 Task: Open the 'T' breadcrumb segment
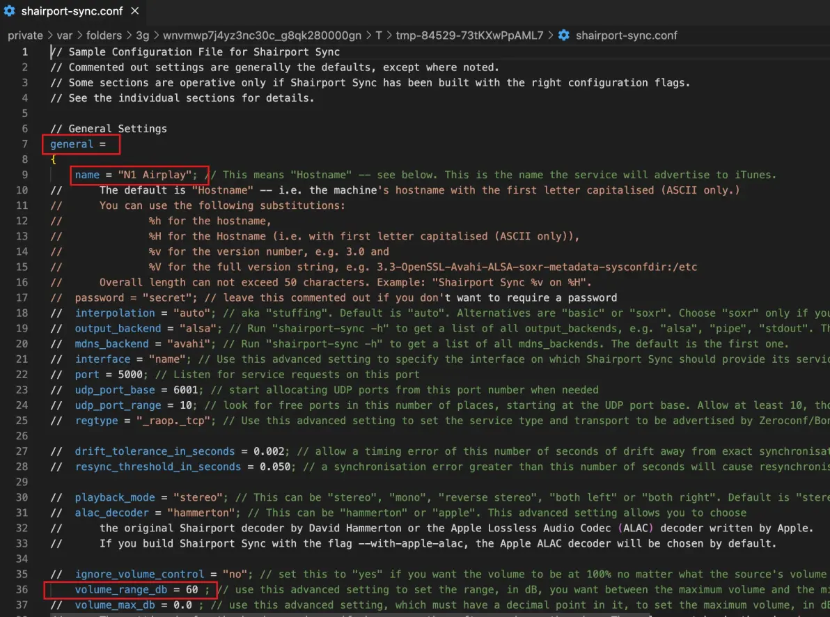pyautogui.click(x=379, y=36)
